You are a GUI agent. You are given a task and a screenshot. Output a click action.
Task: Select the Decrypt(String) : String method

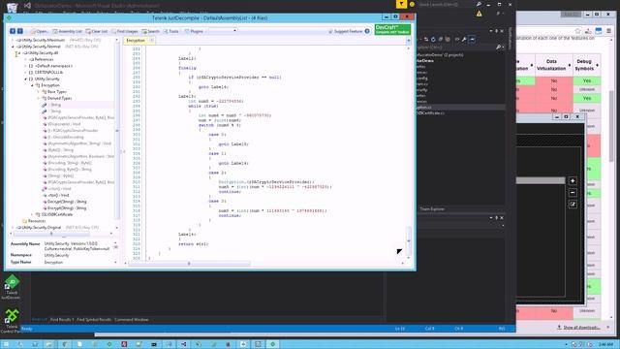click(67, 202)
